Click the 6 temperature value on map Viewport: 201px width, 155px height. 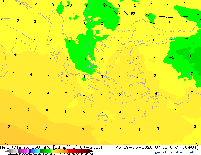[12, 91]
